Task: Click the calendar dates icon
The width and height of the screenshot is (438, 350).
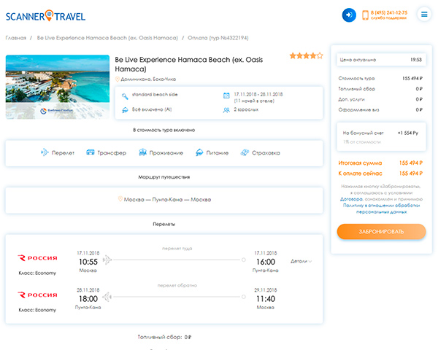Action: 226,96
